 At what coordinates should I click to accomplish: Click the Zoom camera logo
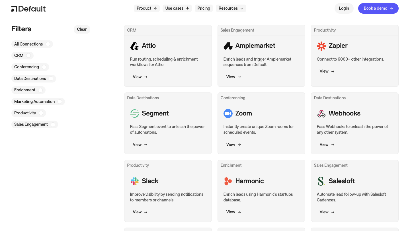pos(228,114)
